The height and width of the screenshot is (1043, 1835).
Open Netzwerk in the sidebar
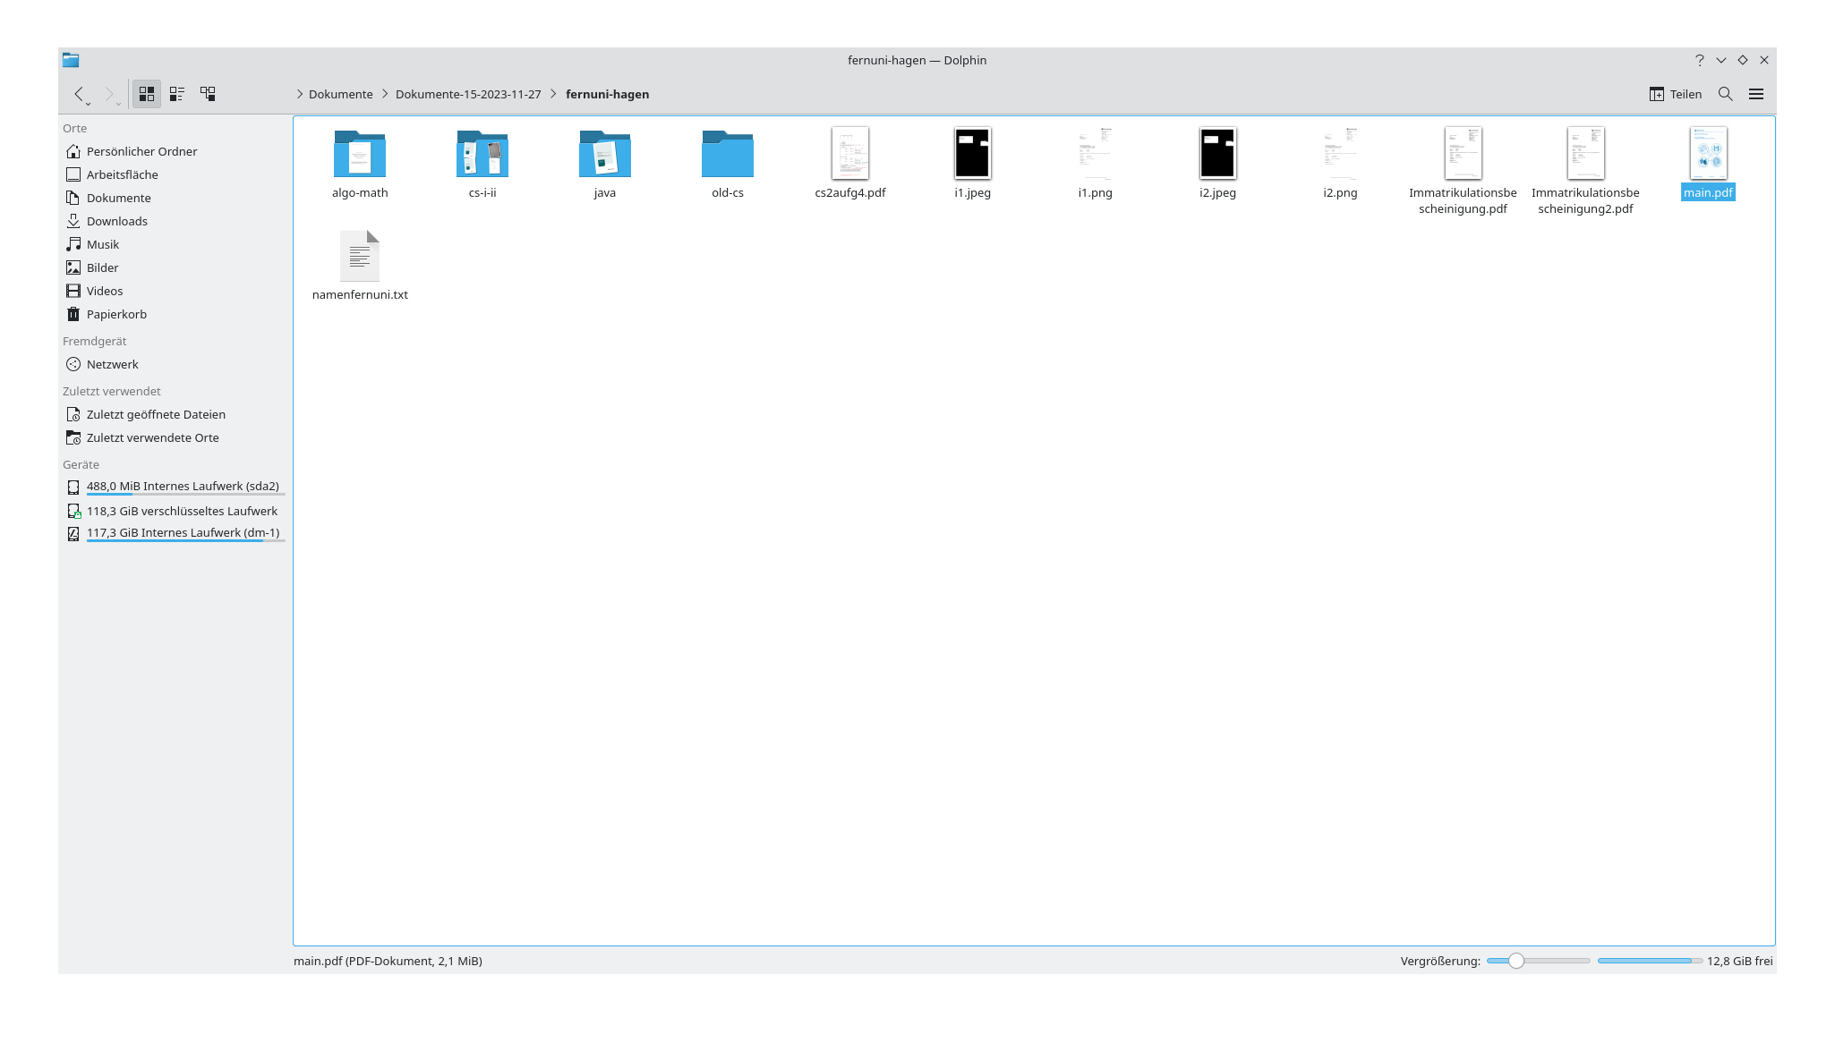tap(111, 364)
